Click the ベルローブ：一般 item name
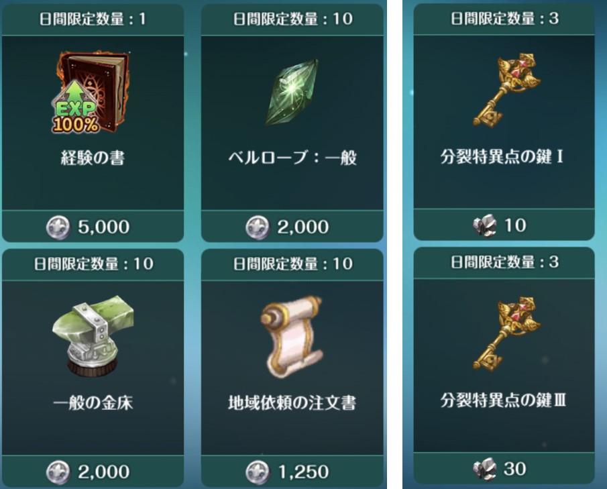Image resolution: width=607 pixels, height=489 pixels. pyautogui.click(x=292, y=158)
